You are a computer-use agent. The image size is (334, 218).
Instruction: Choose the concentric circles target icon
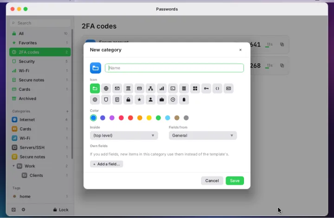[95, 99]
